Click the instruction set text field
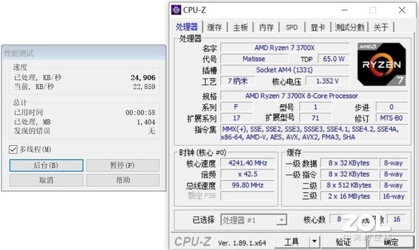The width and height of the screenshot is (419, 250). pyautogui.click(x=314, y=133)
